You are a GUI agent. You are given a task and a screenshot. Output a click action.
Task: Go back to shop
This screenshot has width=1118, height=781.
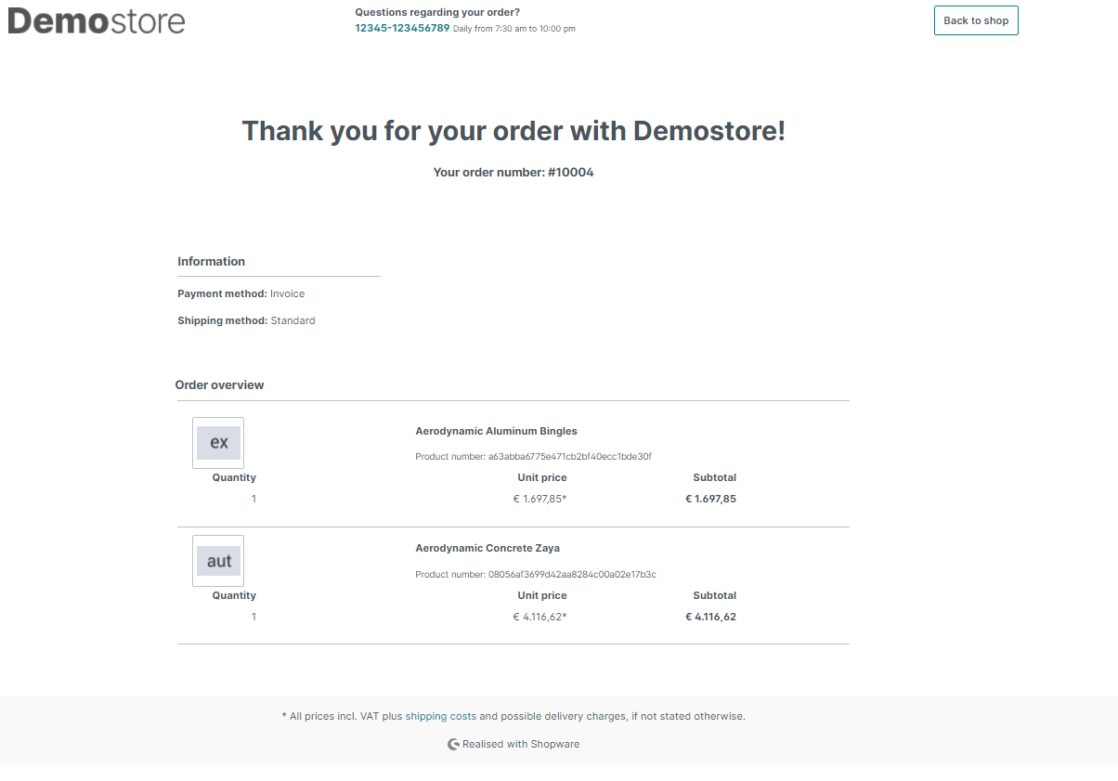pyautogui.click(x=976, y=20)
